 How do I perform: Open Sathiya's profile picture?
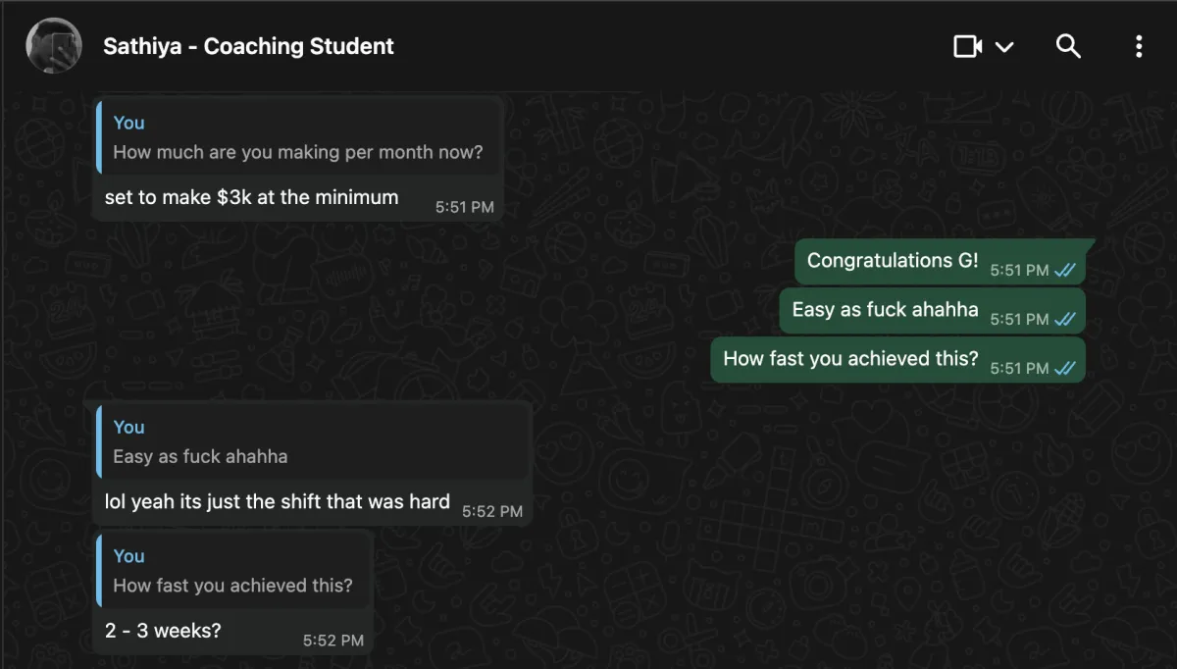[x=54, y=46]
